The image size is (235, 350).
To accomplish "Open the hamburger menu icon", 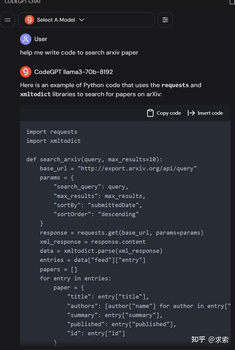I will click(8, 20).
